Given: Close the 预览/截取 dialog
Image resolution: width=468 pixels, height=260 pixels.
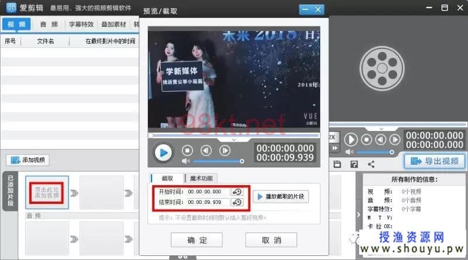Looking at the screenshot, I should tap(318, 9).
